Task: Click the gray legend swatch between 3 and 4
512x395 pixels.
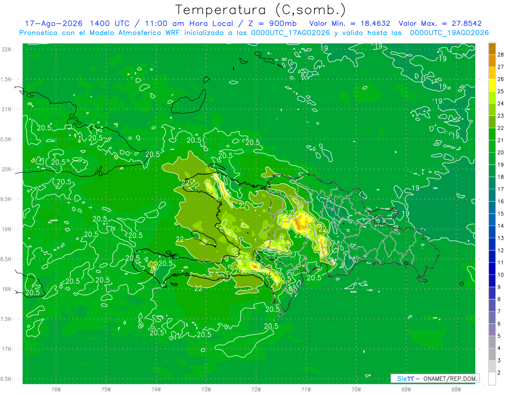Action: pos(492,355)
